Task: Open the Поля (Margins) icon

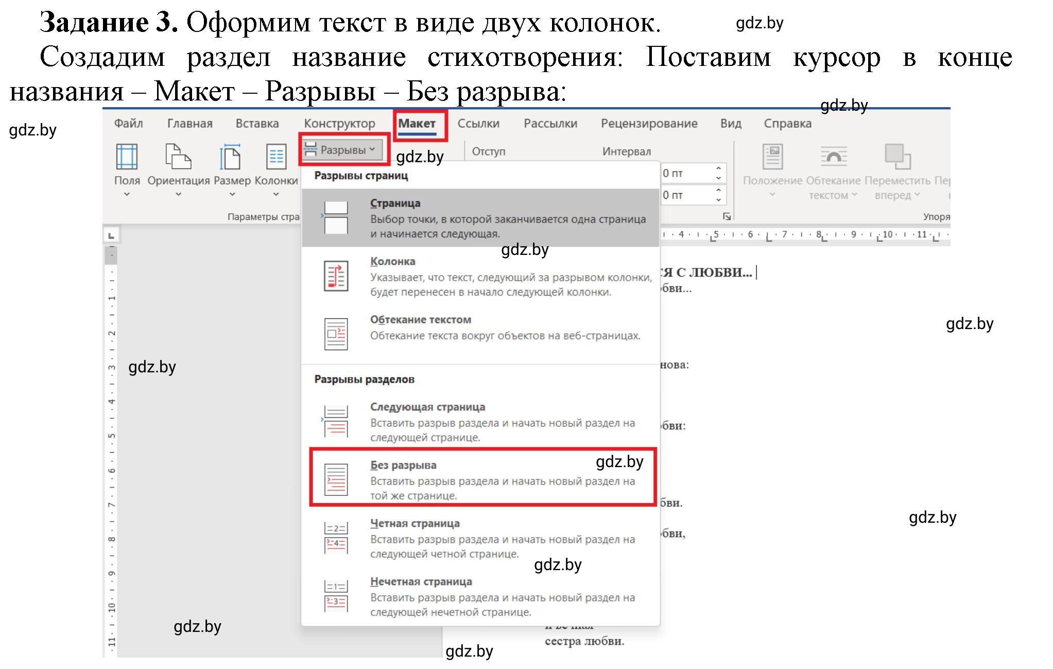Action: tap(127, 157)
